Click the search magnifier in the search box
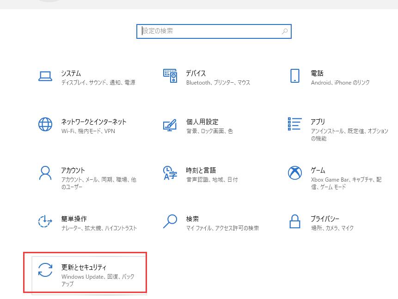The height and width of the screenshot is (299, 398). (284, 31)
